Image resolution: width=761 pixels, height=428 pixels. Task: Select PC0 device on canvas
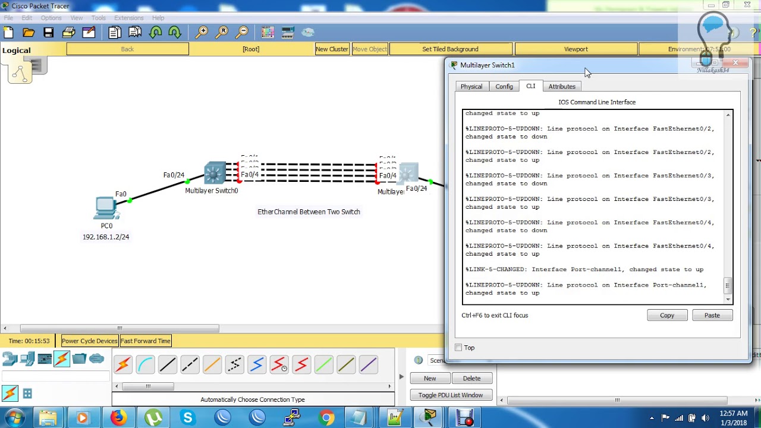tap(106, 208)
